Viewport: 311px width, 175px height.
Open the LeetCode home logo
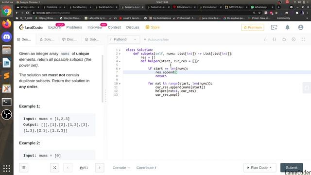point(31,27)
